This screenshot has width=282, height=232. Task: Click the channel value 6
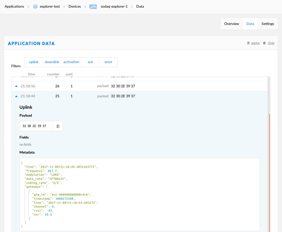pyautogui.click(x=53, y=207)
